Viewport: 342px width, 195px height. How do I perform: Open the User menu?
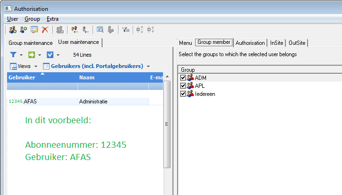[12, 19]
